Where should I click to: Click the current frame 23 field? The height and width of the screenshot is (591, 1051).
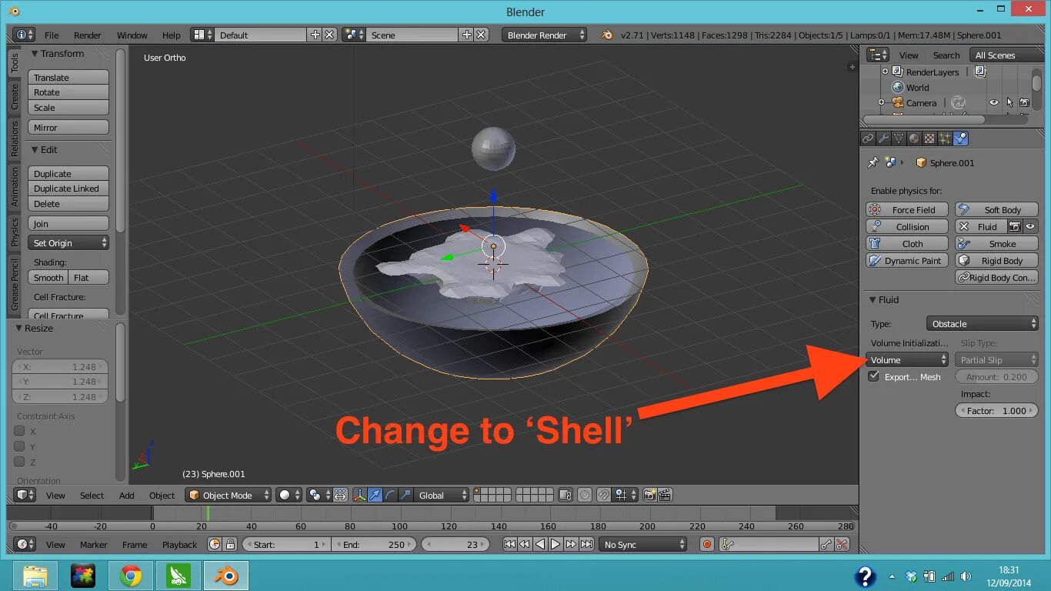point(455,544)
